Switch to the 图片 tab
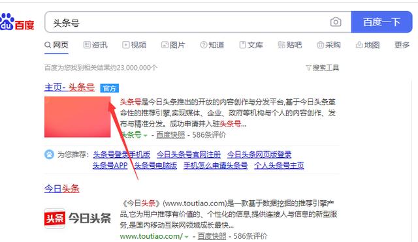The image size is (418, 242). pyautogui.click(x=173, y=45)
